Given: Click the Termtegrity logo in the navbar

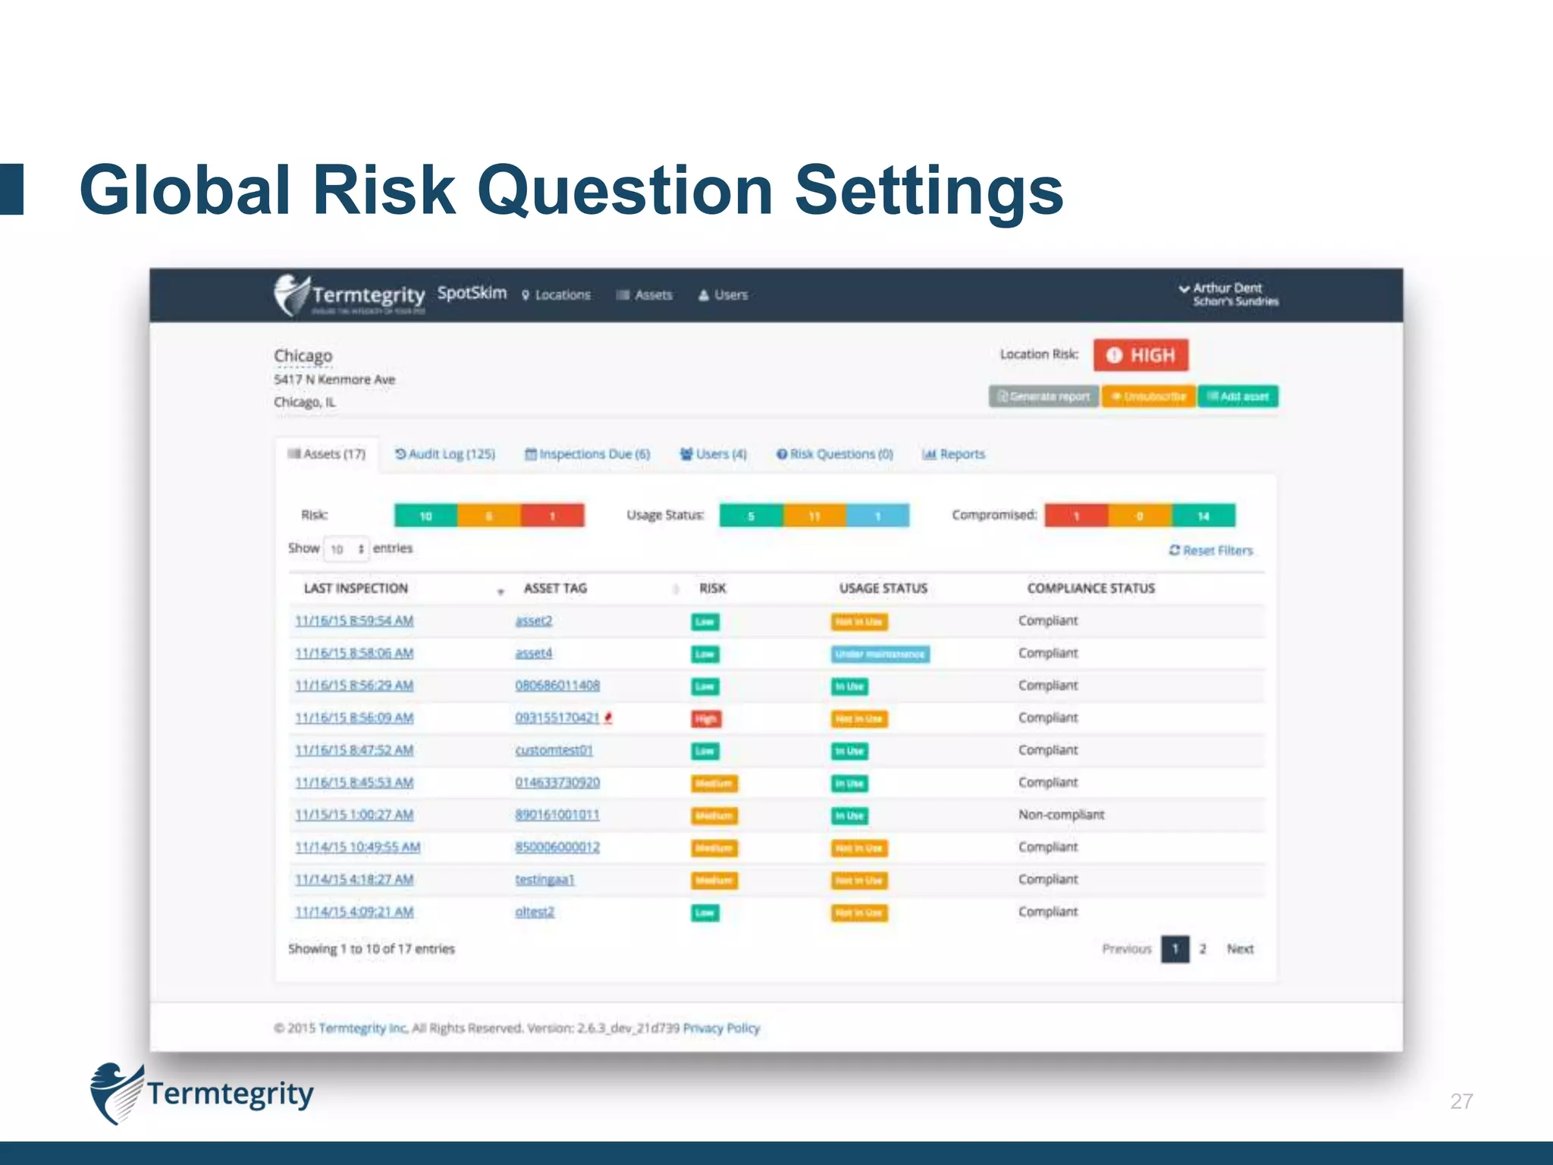Looking at the screenshot, I should (350, 295).
